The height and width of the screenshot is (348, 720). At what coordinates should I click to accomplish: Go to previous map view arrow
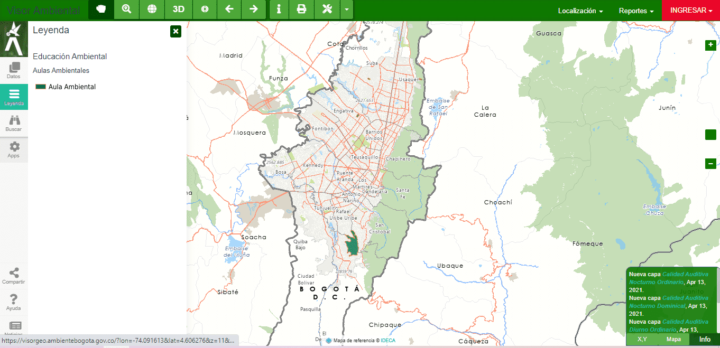pyautogui.click(x=229, y=10)
